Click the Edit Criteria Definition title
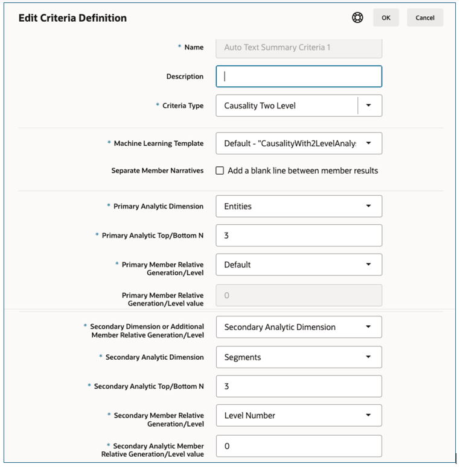This screenshot has width=460, height=467. pos(72,18)
